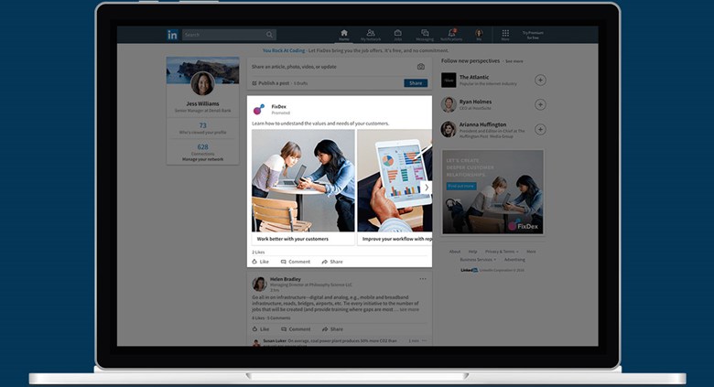Click the camera icon to add a photo
The height and width of the screenshot is (387, 714).
(x=421, y=67)
